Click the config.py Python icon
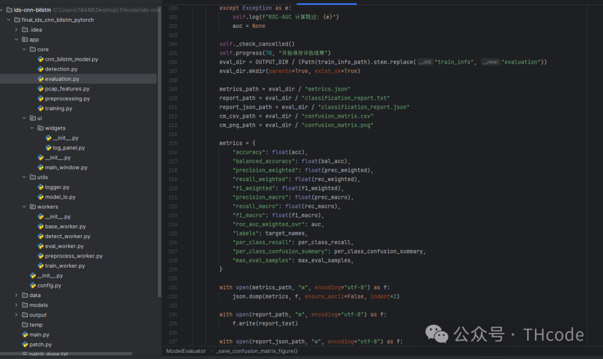 tap(33, 285)
